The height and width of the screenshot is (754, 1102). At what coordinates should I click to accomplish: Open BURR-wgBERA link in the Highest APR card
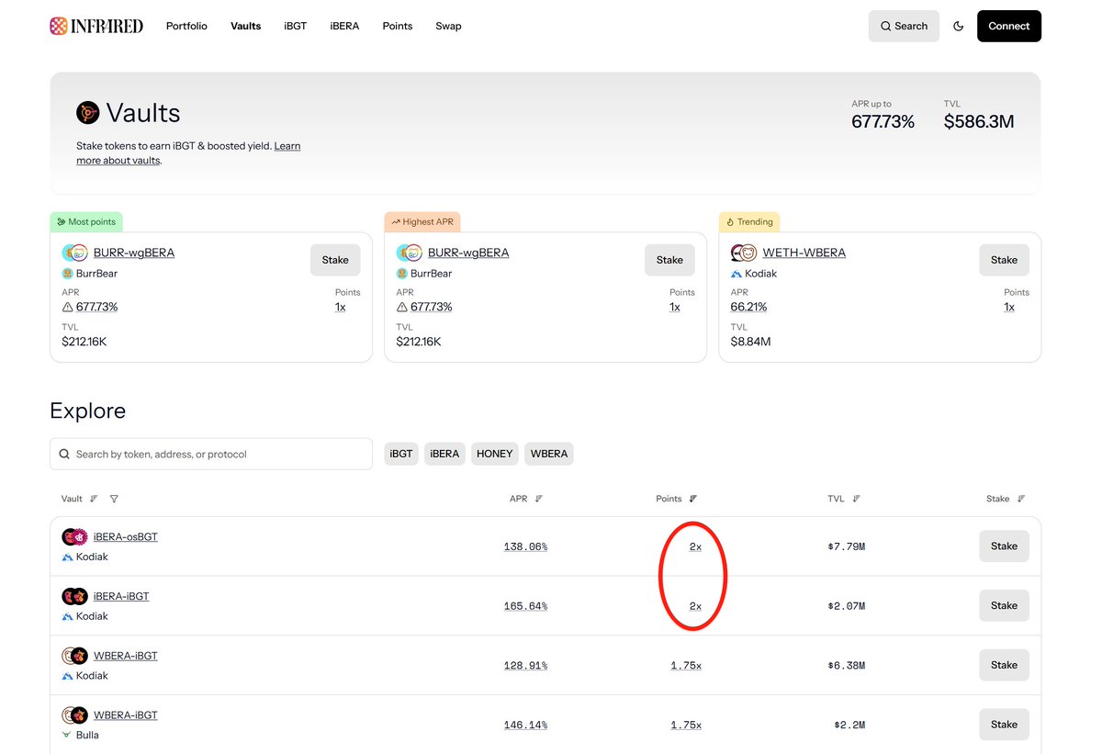coord(468,253)
